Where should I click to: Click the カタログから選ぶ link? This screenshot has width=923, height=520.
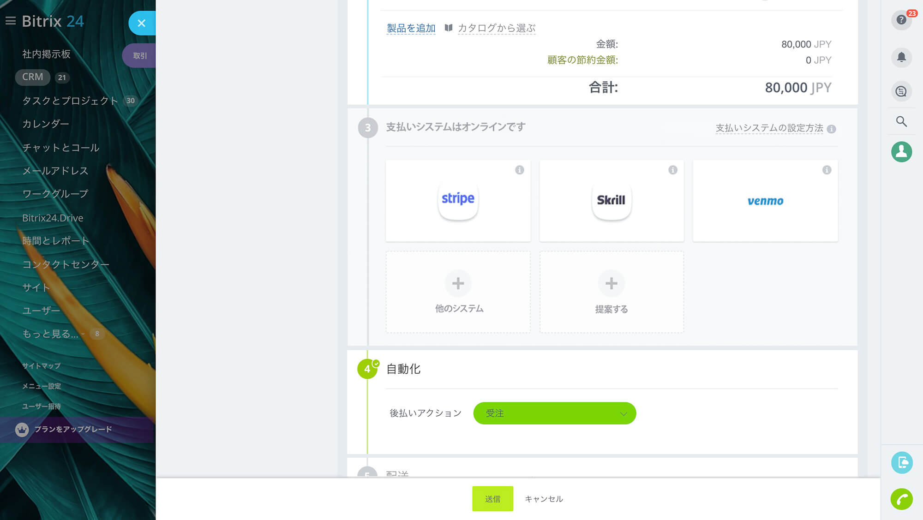pos(497,28)
